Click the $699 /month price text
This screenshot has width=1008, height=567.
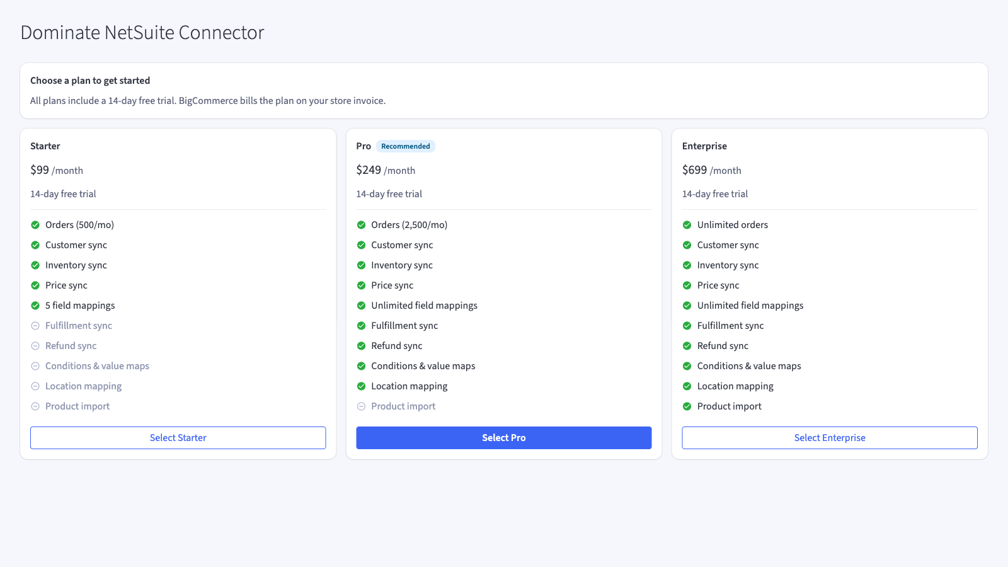711,170
